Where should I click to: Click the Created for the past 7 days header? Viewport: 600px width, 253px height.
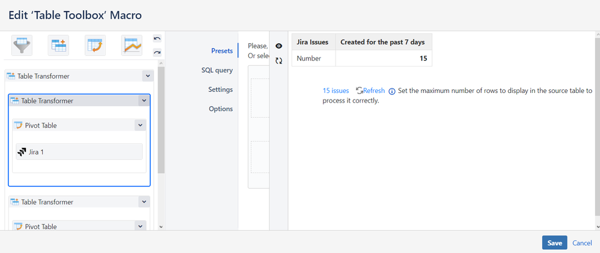coord(384,42)
